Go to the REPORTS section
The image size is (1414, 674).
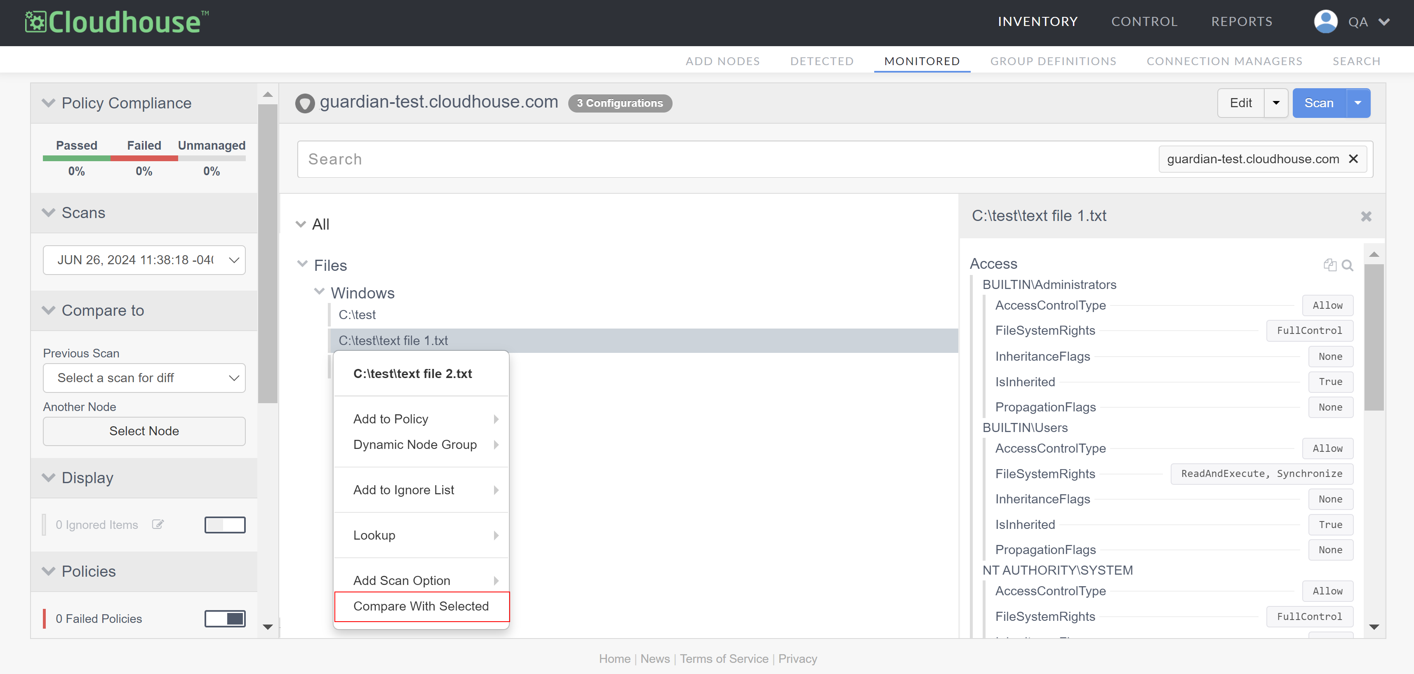pyautogui.click(x=1242, y=22)
